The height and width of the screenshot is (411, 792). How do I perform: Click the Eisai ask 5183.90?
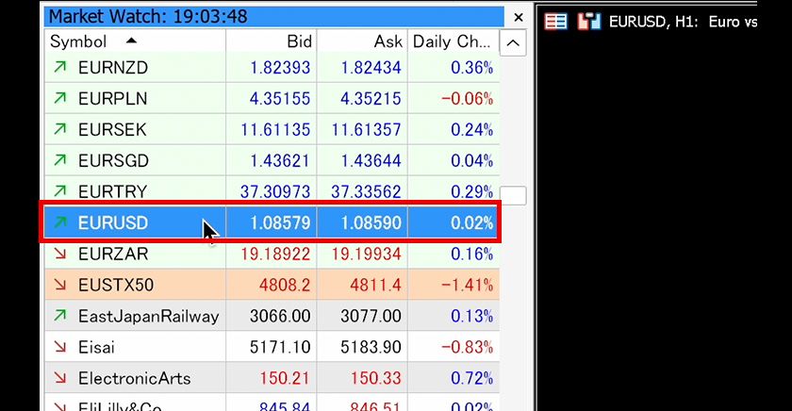click(371, 347)
